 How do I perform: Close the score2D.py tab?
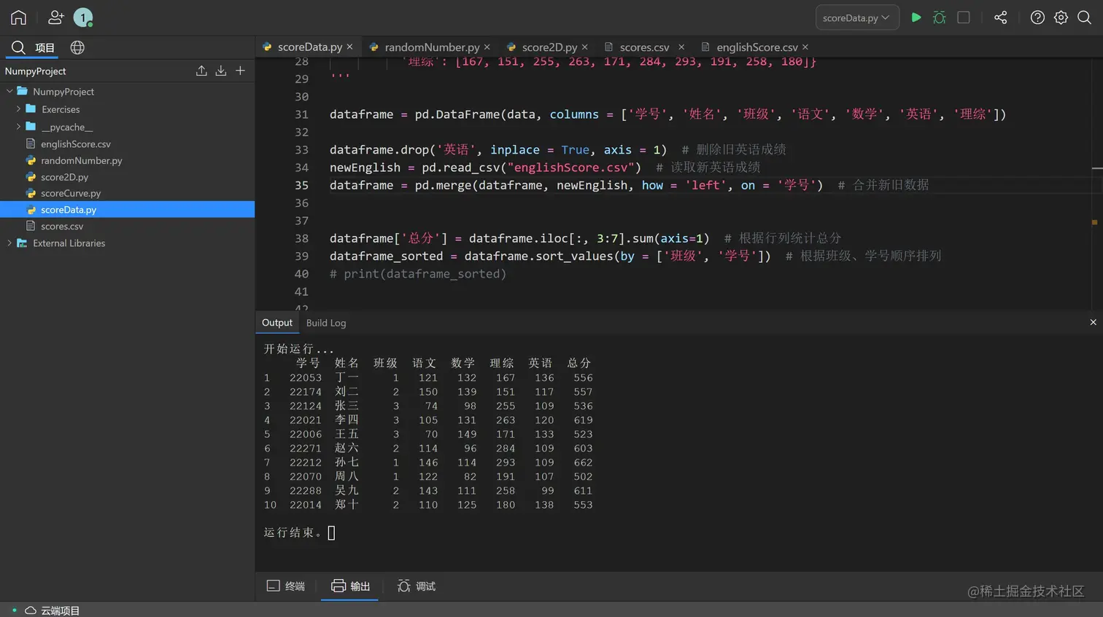(585, 47)
